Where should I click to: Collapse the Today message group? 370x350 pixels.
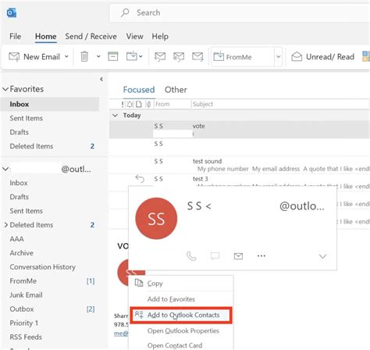click(x=115, y=115)
